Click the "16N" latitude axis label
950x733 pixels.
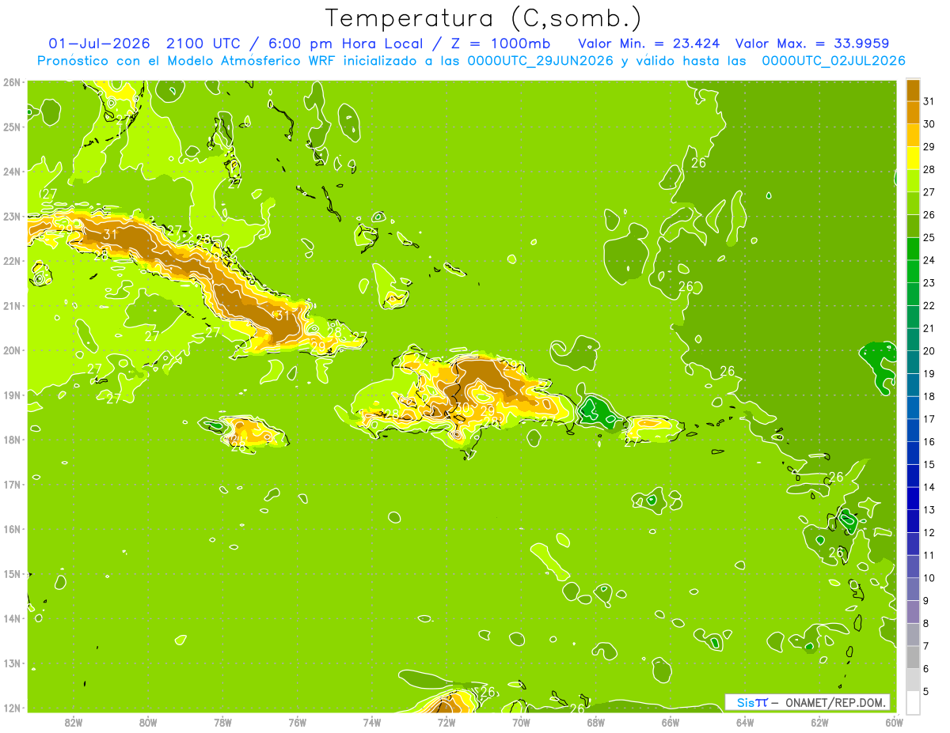coord(12,528)
